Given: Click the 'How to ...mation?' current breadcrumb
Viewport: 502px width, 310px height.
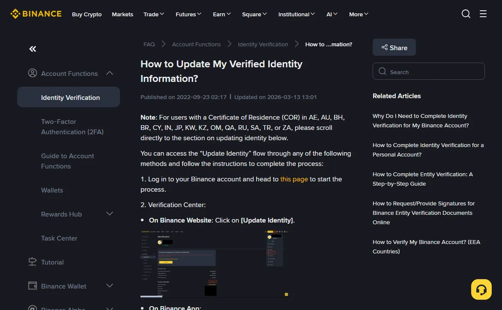Looking at the screenshot, I should pyautogui.click(x=329, y=44).
